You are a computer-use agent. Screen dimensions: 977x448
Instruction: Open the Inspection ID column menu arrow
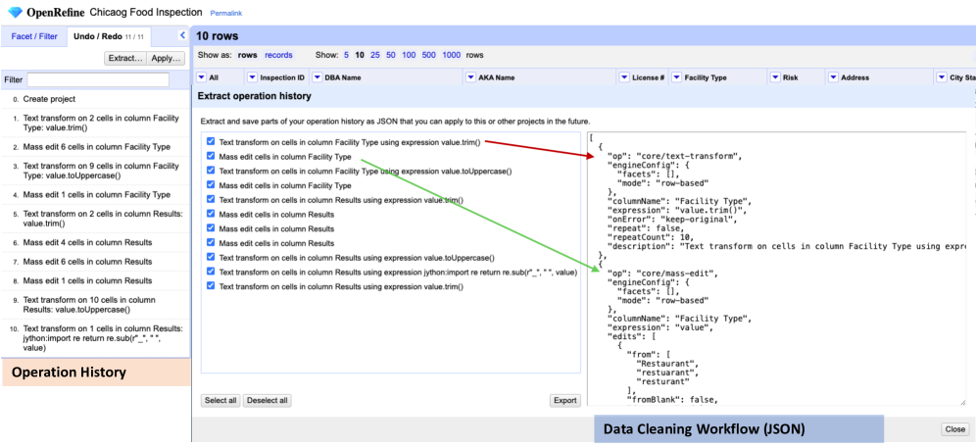pos(252,77)
